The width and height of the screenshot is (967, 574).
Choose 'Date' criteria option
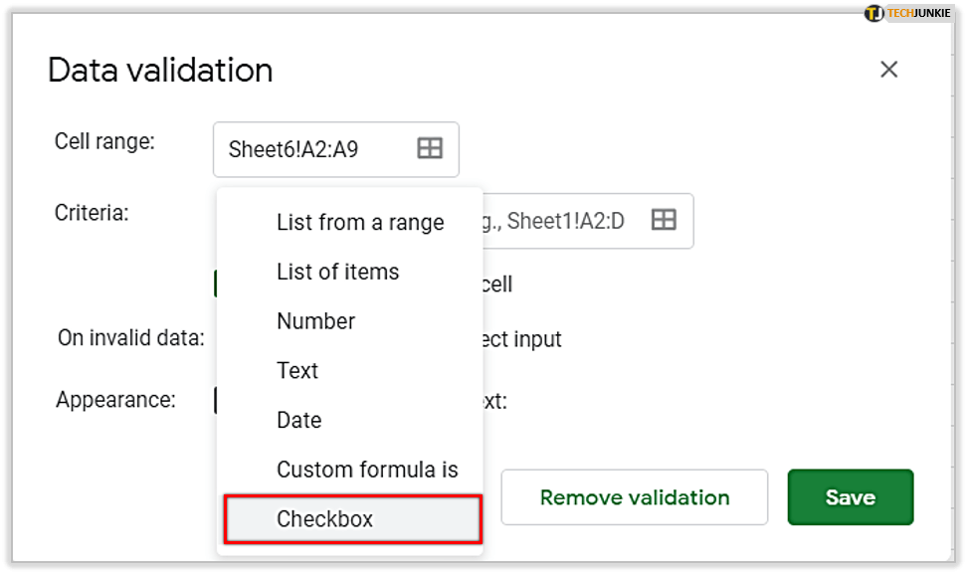298,420
